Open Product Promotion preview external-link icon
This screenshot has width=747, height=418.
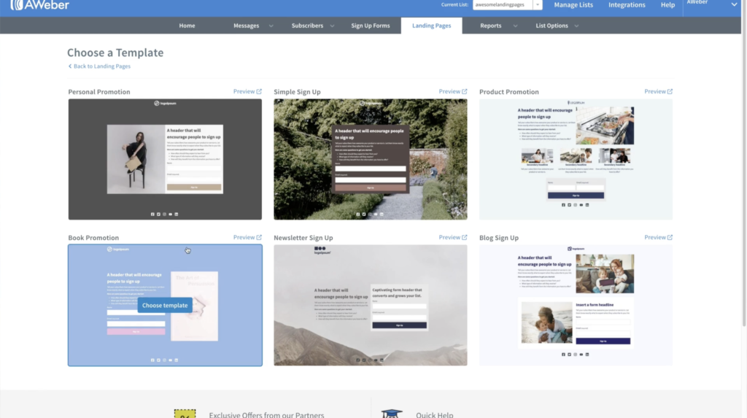pos(670,91)
